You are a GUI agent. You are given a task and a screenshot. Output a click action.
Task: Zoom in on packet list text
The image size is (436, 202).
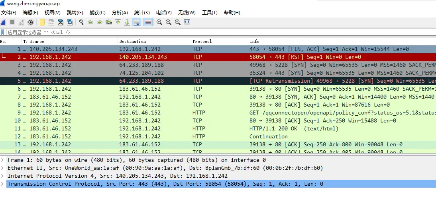click(x=159, y=23)
